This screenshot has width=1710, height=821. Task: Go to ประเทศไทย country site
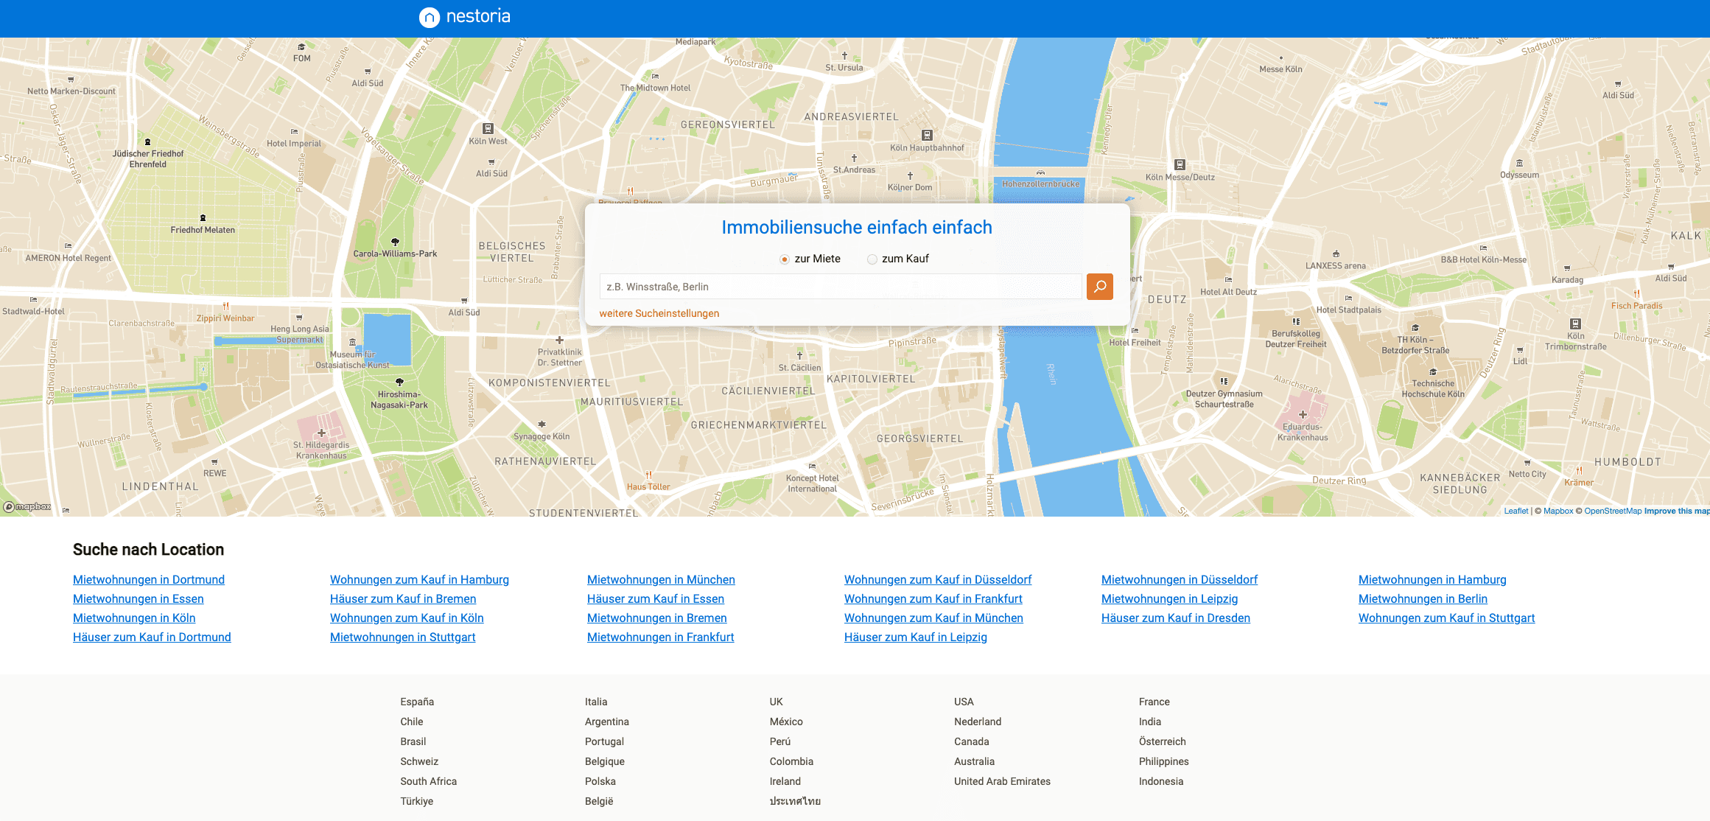[795, 801]
